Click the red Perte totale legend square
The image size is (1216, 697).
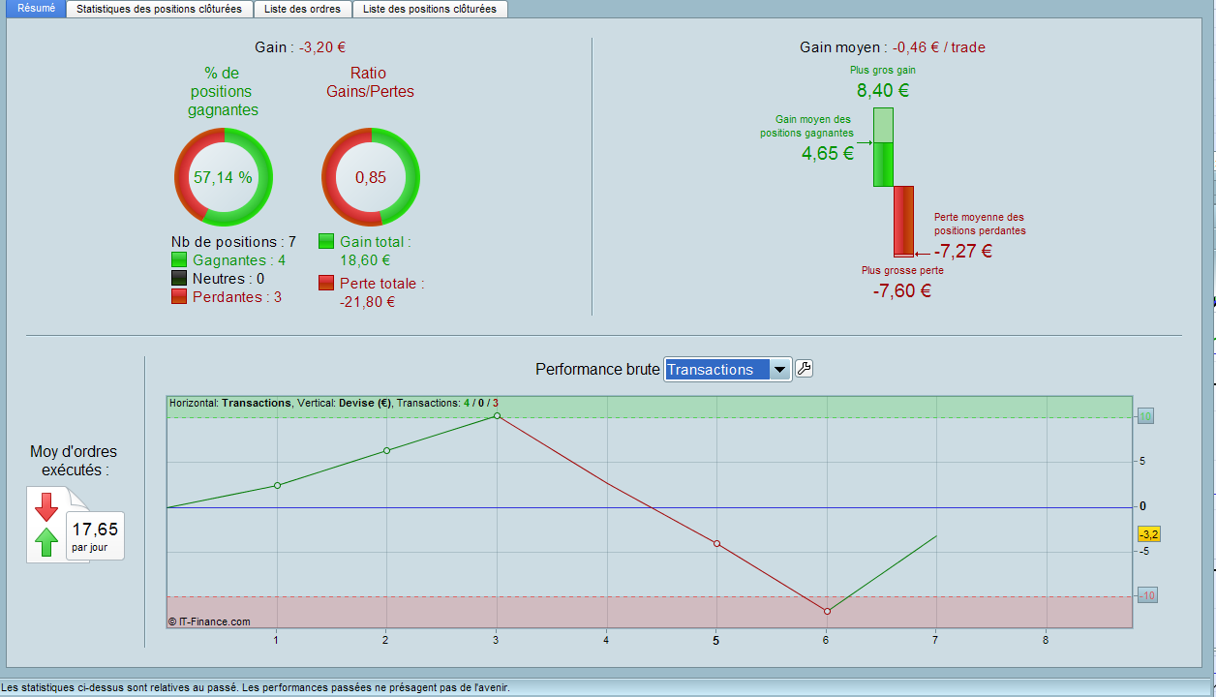pyautogui.click(x=326, y=284)
